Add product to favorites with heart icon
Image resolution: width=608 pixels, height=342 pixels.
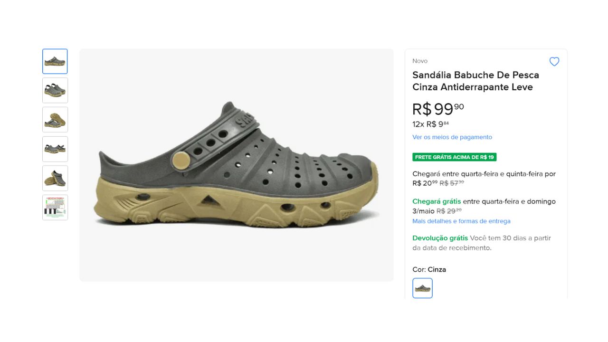pos(554,62)
